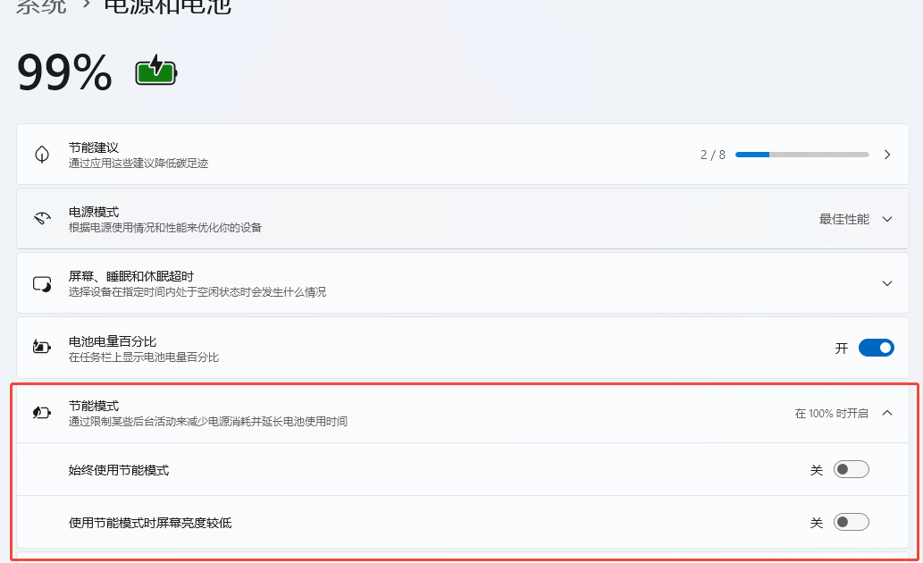Click the 始终使用节能模式 label
Viewport: 923px width, 563px height.
[119, 470]
